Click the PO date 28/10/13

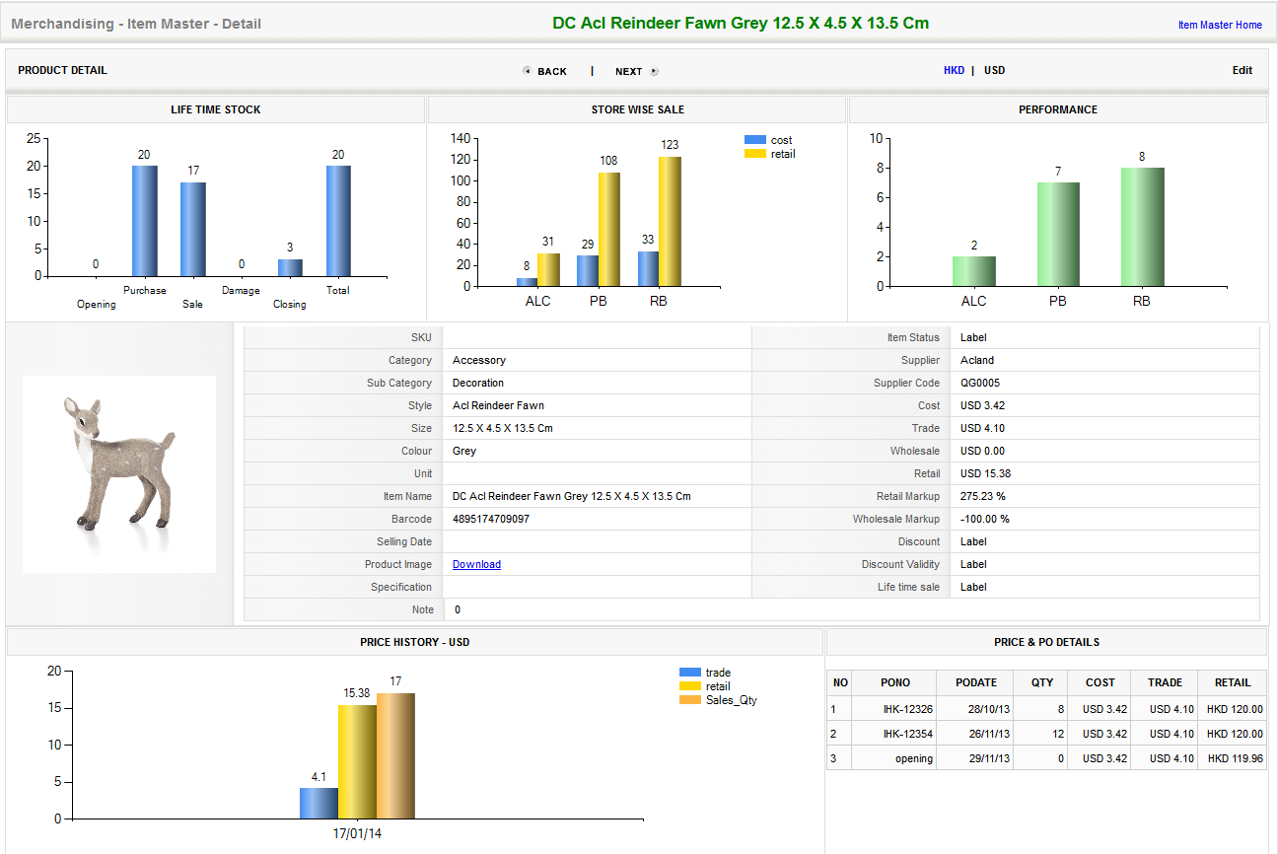989,709
